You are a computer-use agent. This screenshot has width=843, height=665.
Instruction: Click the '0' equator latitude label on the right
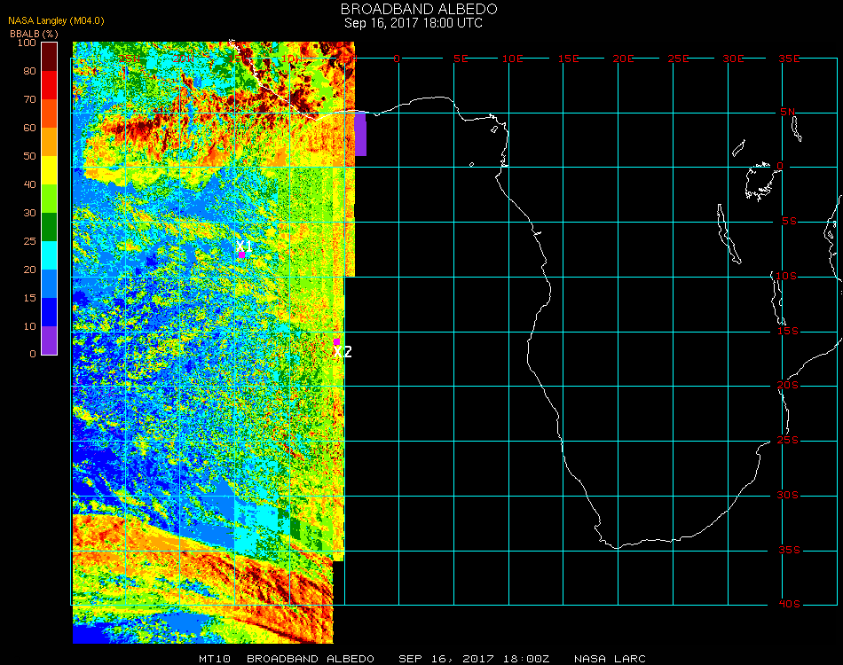tap(780, 166)
